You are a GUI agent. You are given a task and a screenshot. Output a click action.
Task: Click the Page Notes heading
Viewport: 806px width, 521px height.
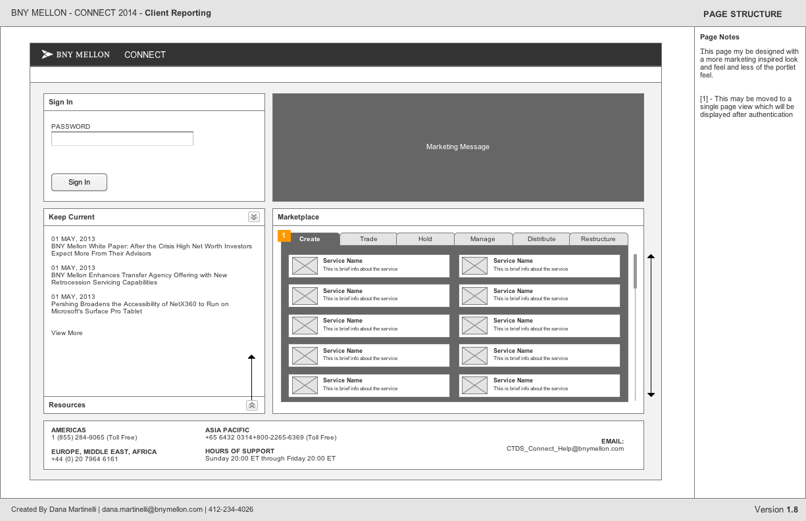[720, 37]
